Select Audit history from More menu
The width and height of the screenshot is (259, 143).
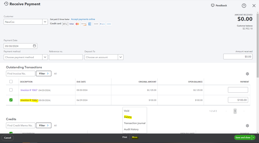point(131,129)
